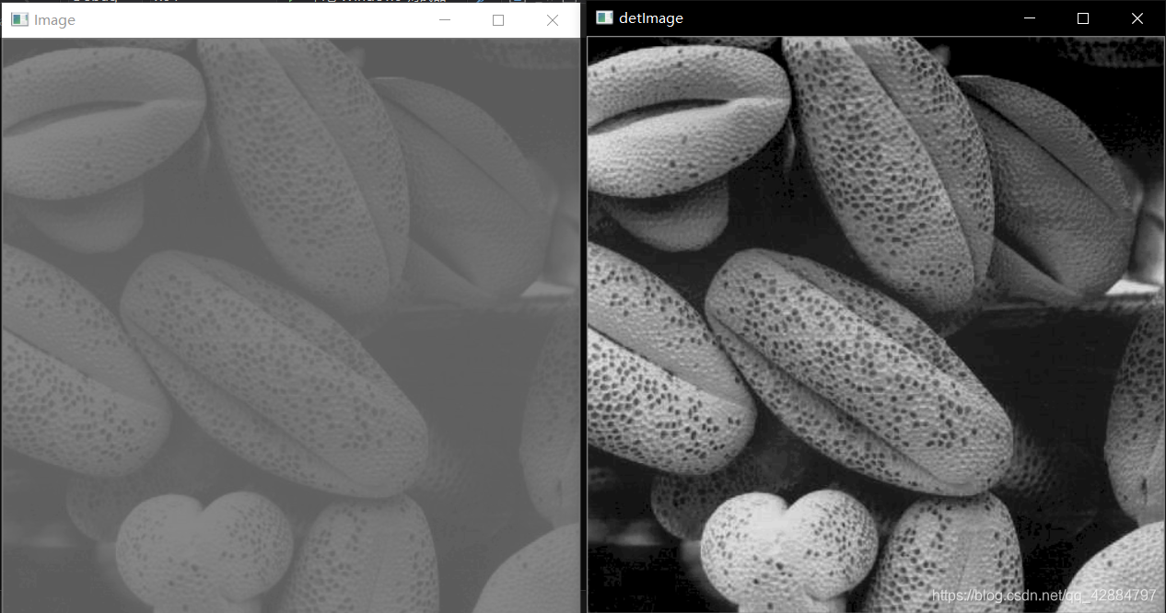Click the Image window app icon
The width and height of the screenshot is (1166, 613).
click(19, 19)
